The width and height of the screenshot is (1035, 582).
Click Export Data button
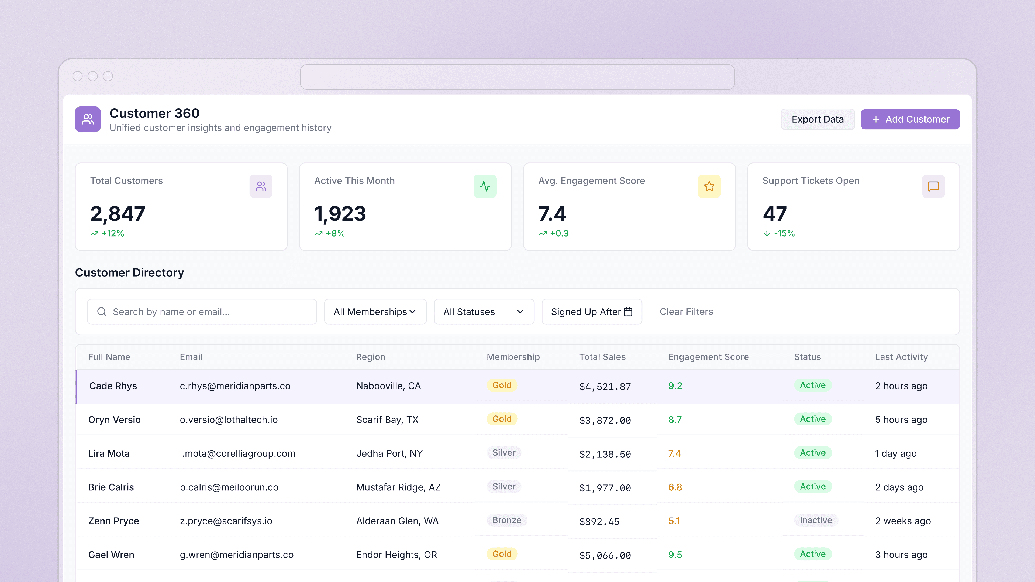(818, 119)
